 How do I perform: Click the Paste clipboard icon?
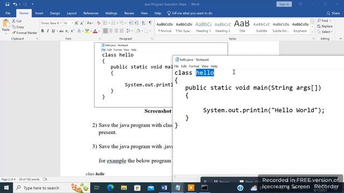point(6,24)
